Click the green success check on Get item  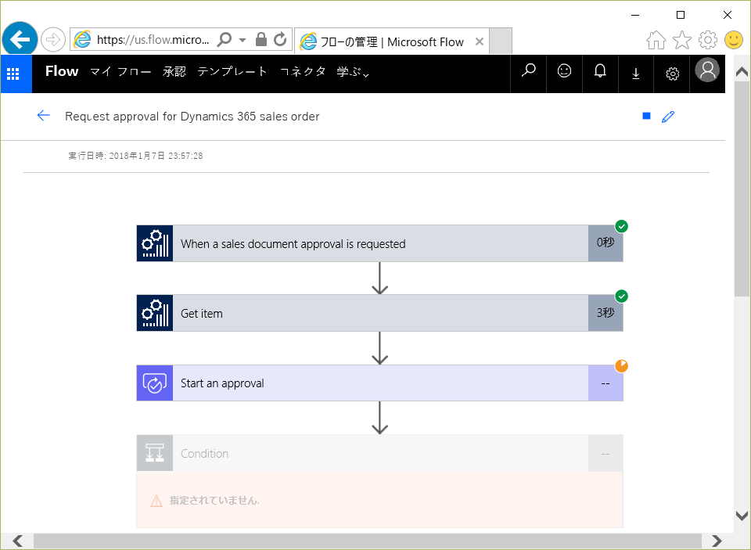[x=621, y=296]
